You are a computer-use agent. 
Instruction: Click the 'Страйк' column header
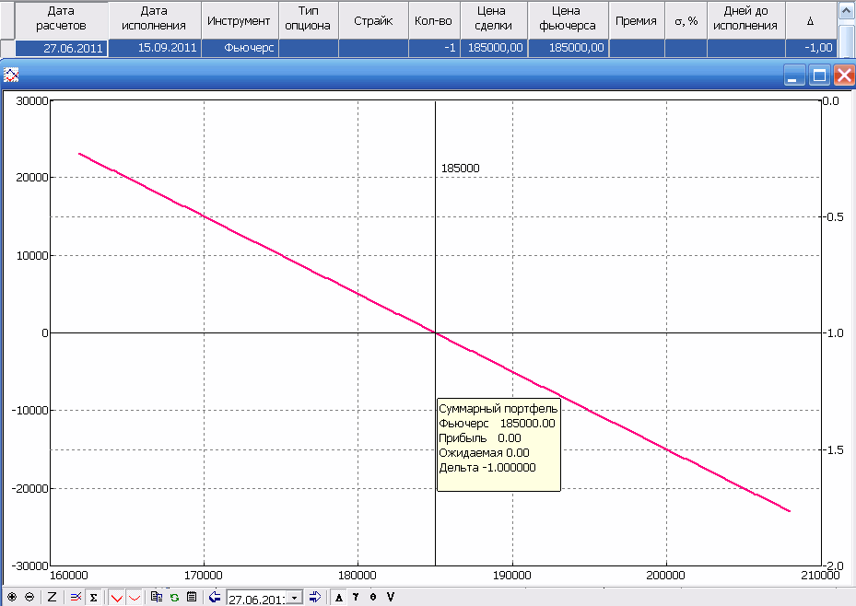373,20
